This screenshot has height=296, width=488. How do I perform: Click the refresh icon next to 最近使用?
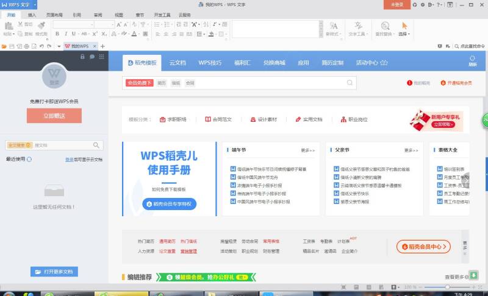click(29, 159)
